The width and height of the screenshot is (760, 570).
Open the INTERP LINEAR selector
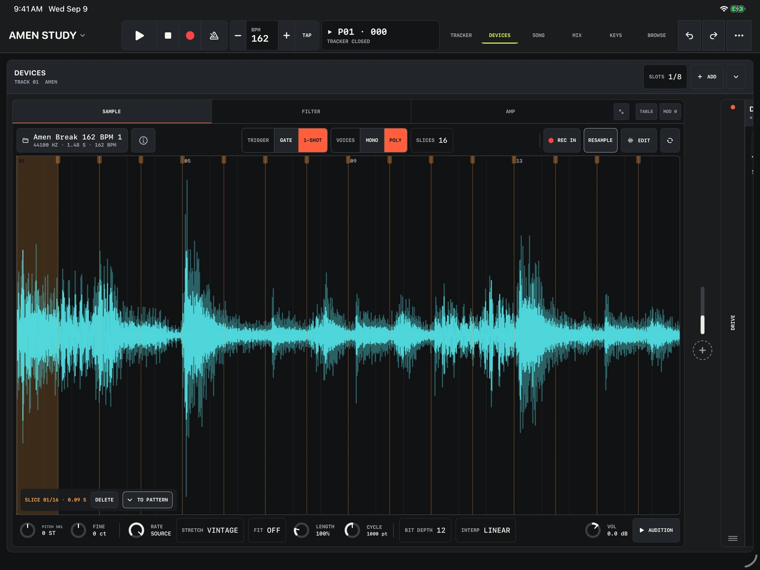click(x=485, y=530)
